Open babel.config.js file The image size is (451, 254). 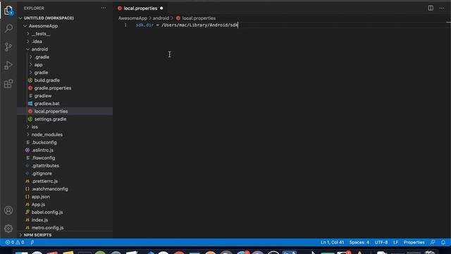(x=47, y=212)
